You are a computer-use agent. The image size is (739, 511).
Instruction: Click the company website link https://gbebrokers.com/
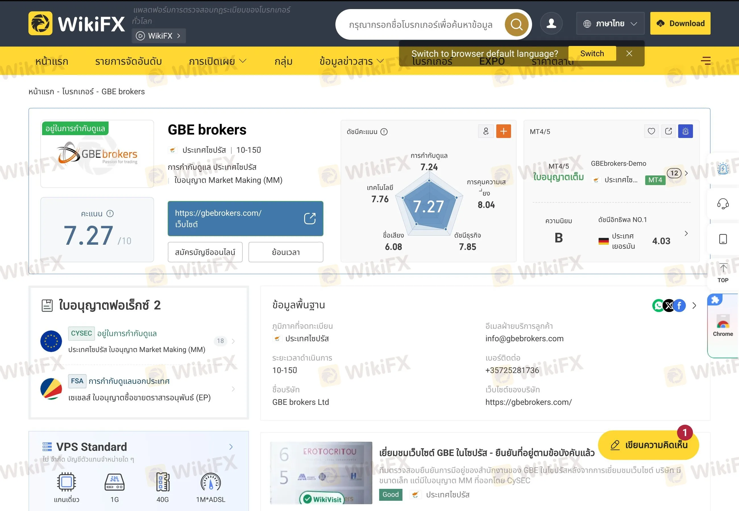point(528,402)
